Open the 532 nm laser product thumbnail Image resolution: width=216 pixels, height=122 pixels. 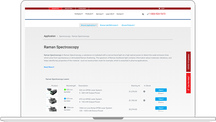[x=52, y=91]
